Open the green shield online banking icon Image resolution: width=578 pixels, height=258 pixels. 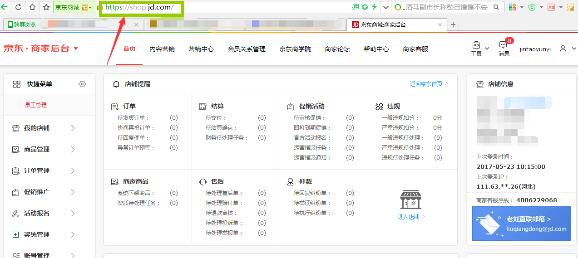532,7
